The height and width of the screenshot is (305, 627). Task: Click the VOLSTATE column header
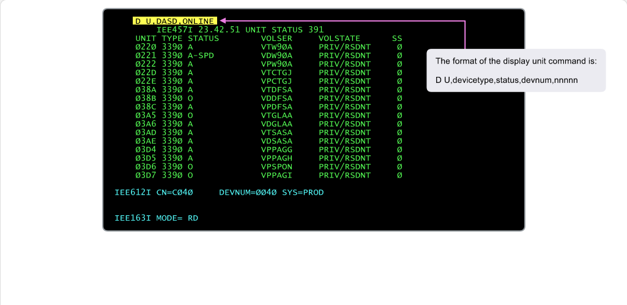point(339,38)
